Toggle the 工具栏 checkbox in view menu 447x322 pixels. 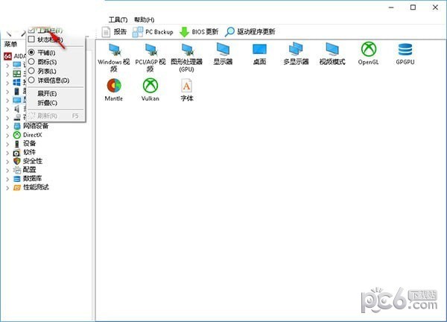click(31, 30)
